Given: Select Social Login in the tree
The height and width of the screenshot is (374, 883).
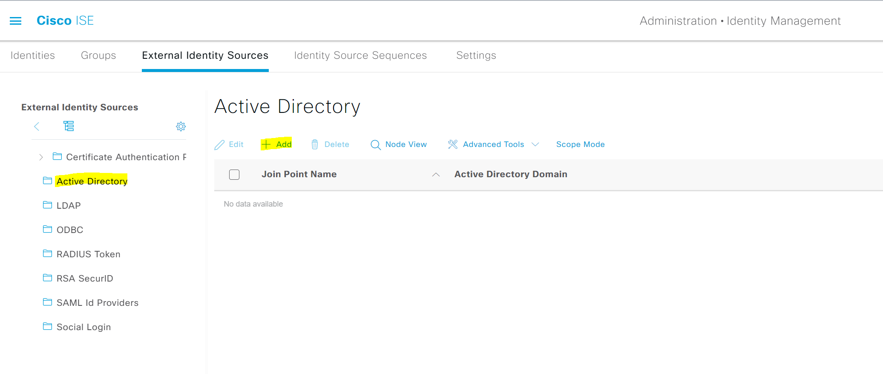Looking at the screenshot, I should coord(83,327).
